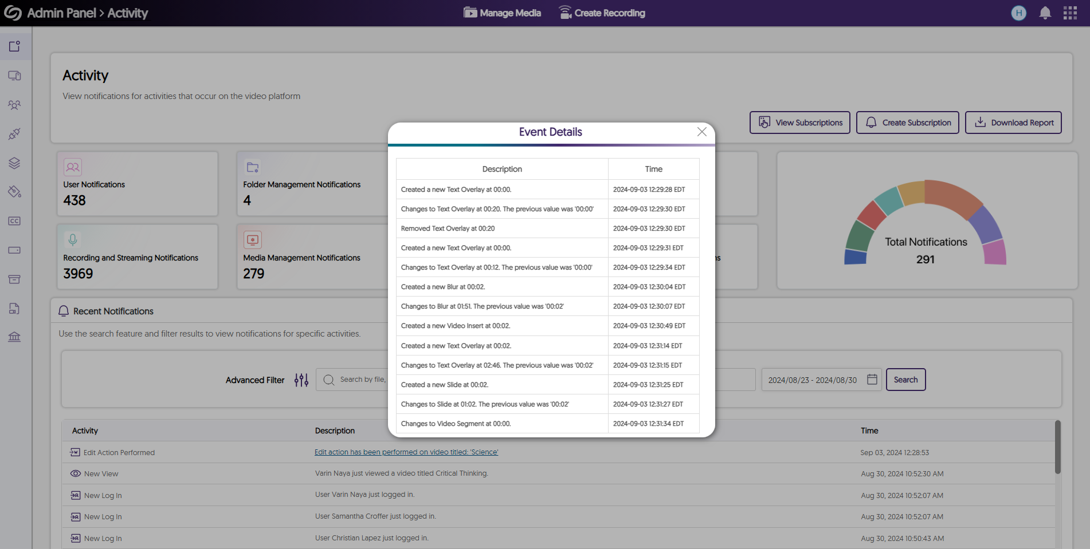Click the bank building icon in sidebar
Image resolution: width=1090 pixels, height=549 pixels.
coord(15,337)
